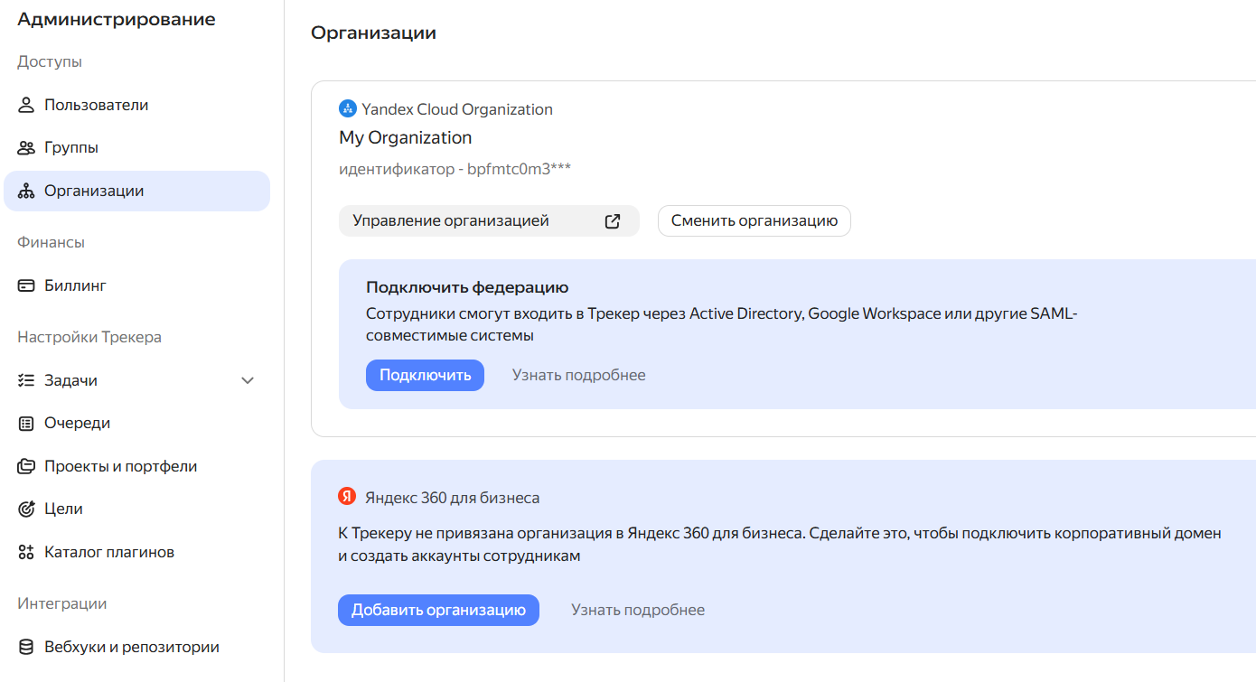Open Проекты и портфели settings
The height and width of the screenshot is (682, 1256).
click(137, 466)
